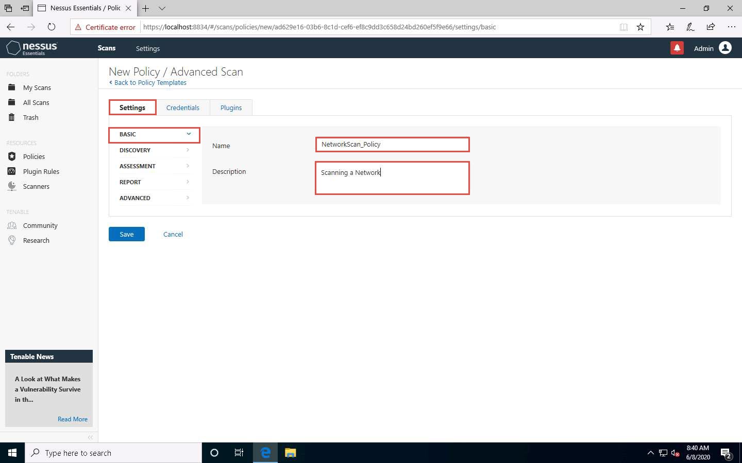This screenshot has width=742, height=463.
Task: Refresh the browser page
Action: pyautogui.click(x=51, y=27)
